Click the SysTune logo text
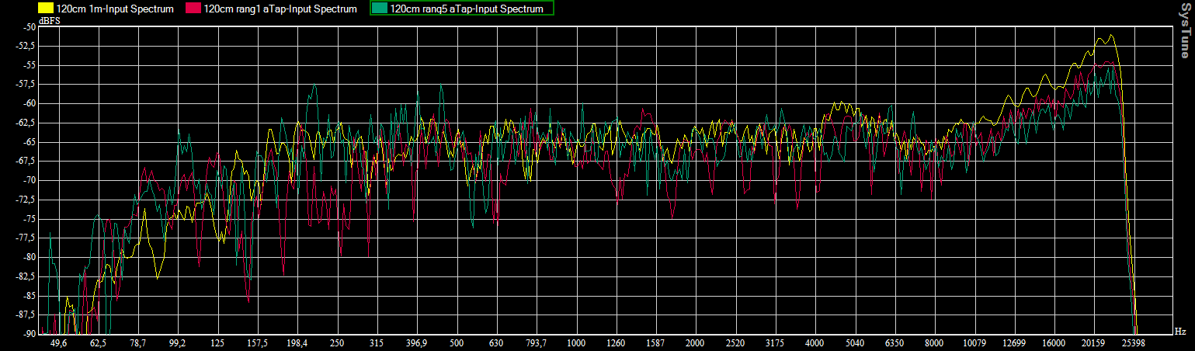The height and width of the screenshot is (351, 1195). 1184,30
